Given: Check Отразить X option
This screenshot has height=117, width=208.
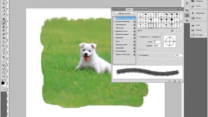Looking at the screenshot, I should 138,37.
